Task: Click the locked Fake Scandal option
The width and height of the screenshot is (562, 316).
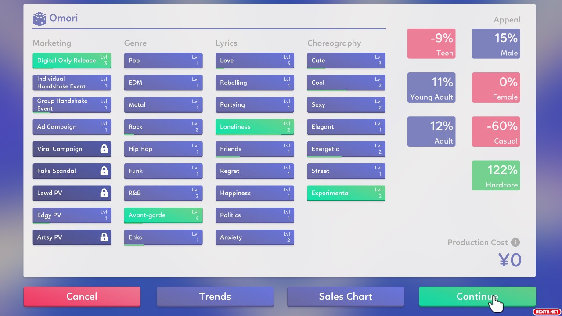Action: 72,171
